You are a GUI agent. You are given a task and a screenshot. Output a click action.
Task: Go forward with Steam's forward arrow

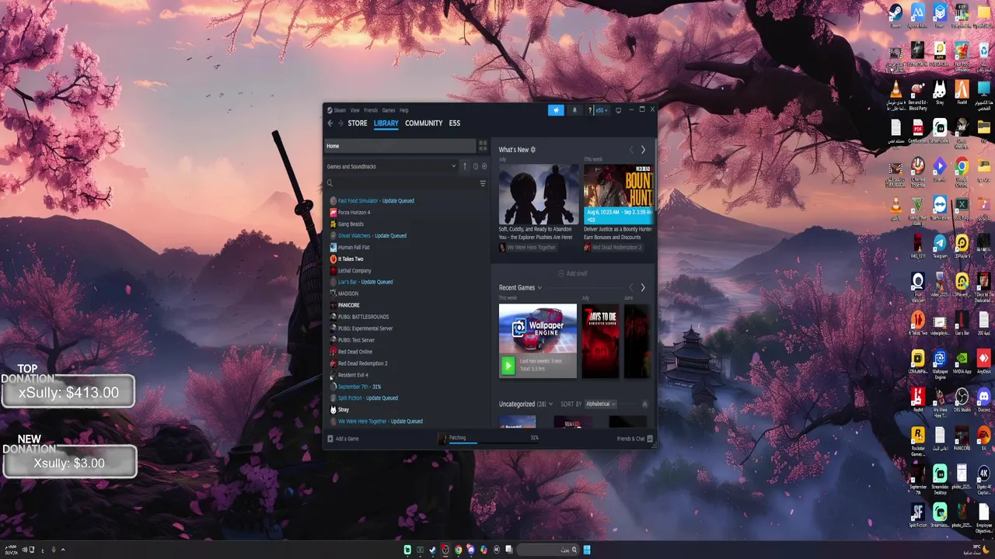[x=340, y=123]
